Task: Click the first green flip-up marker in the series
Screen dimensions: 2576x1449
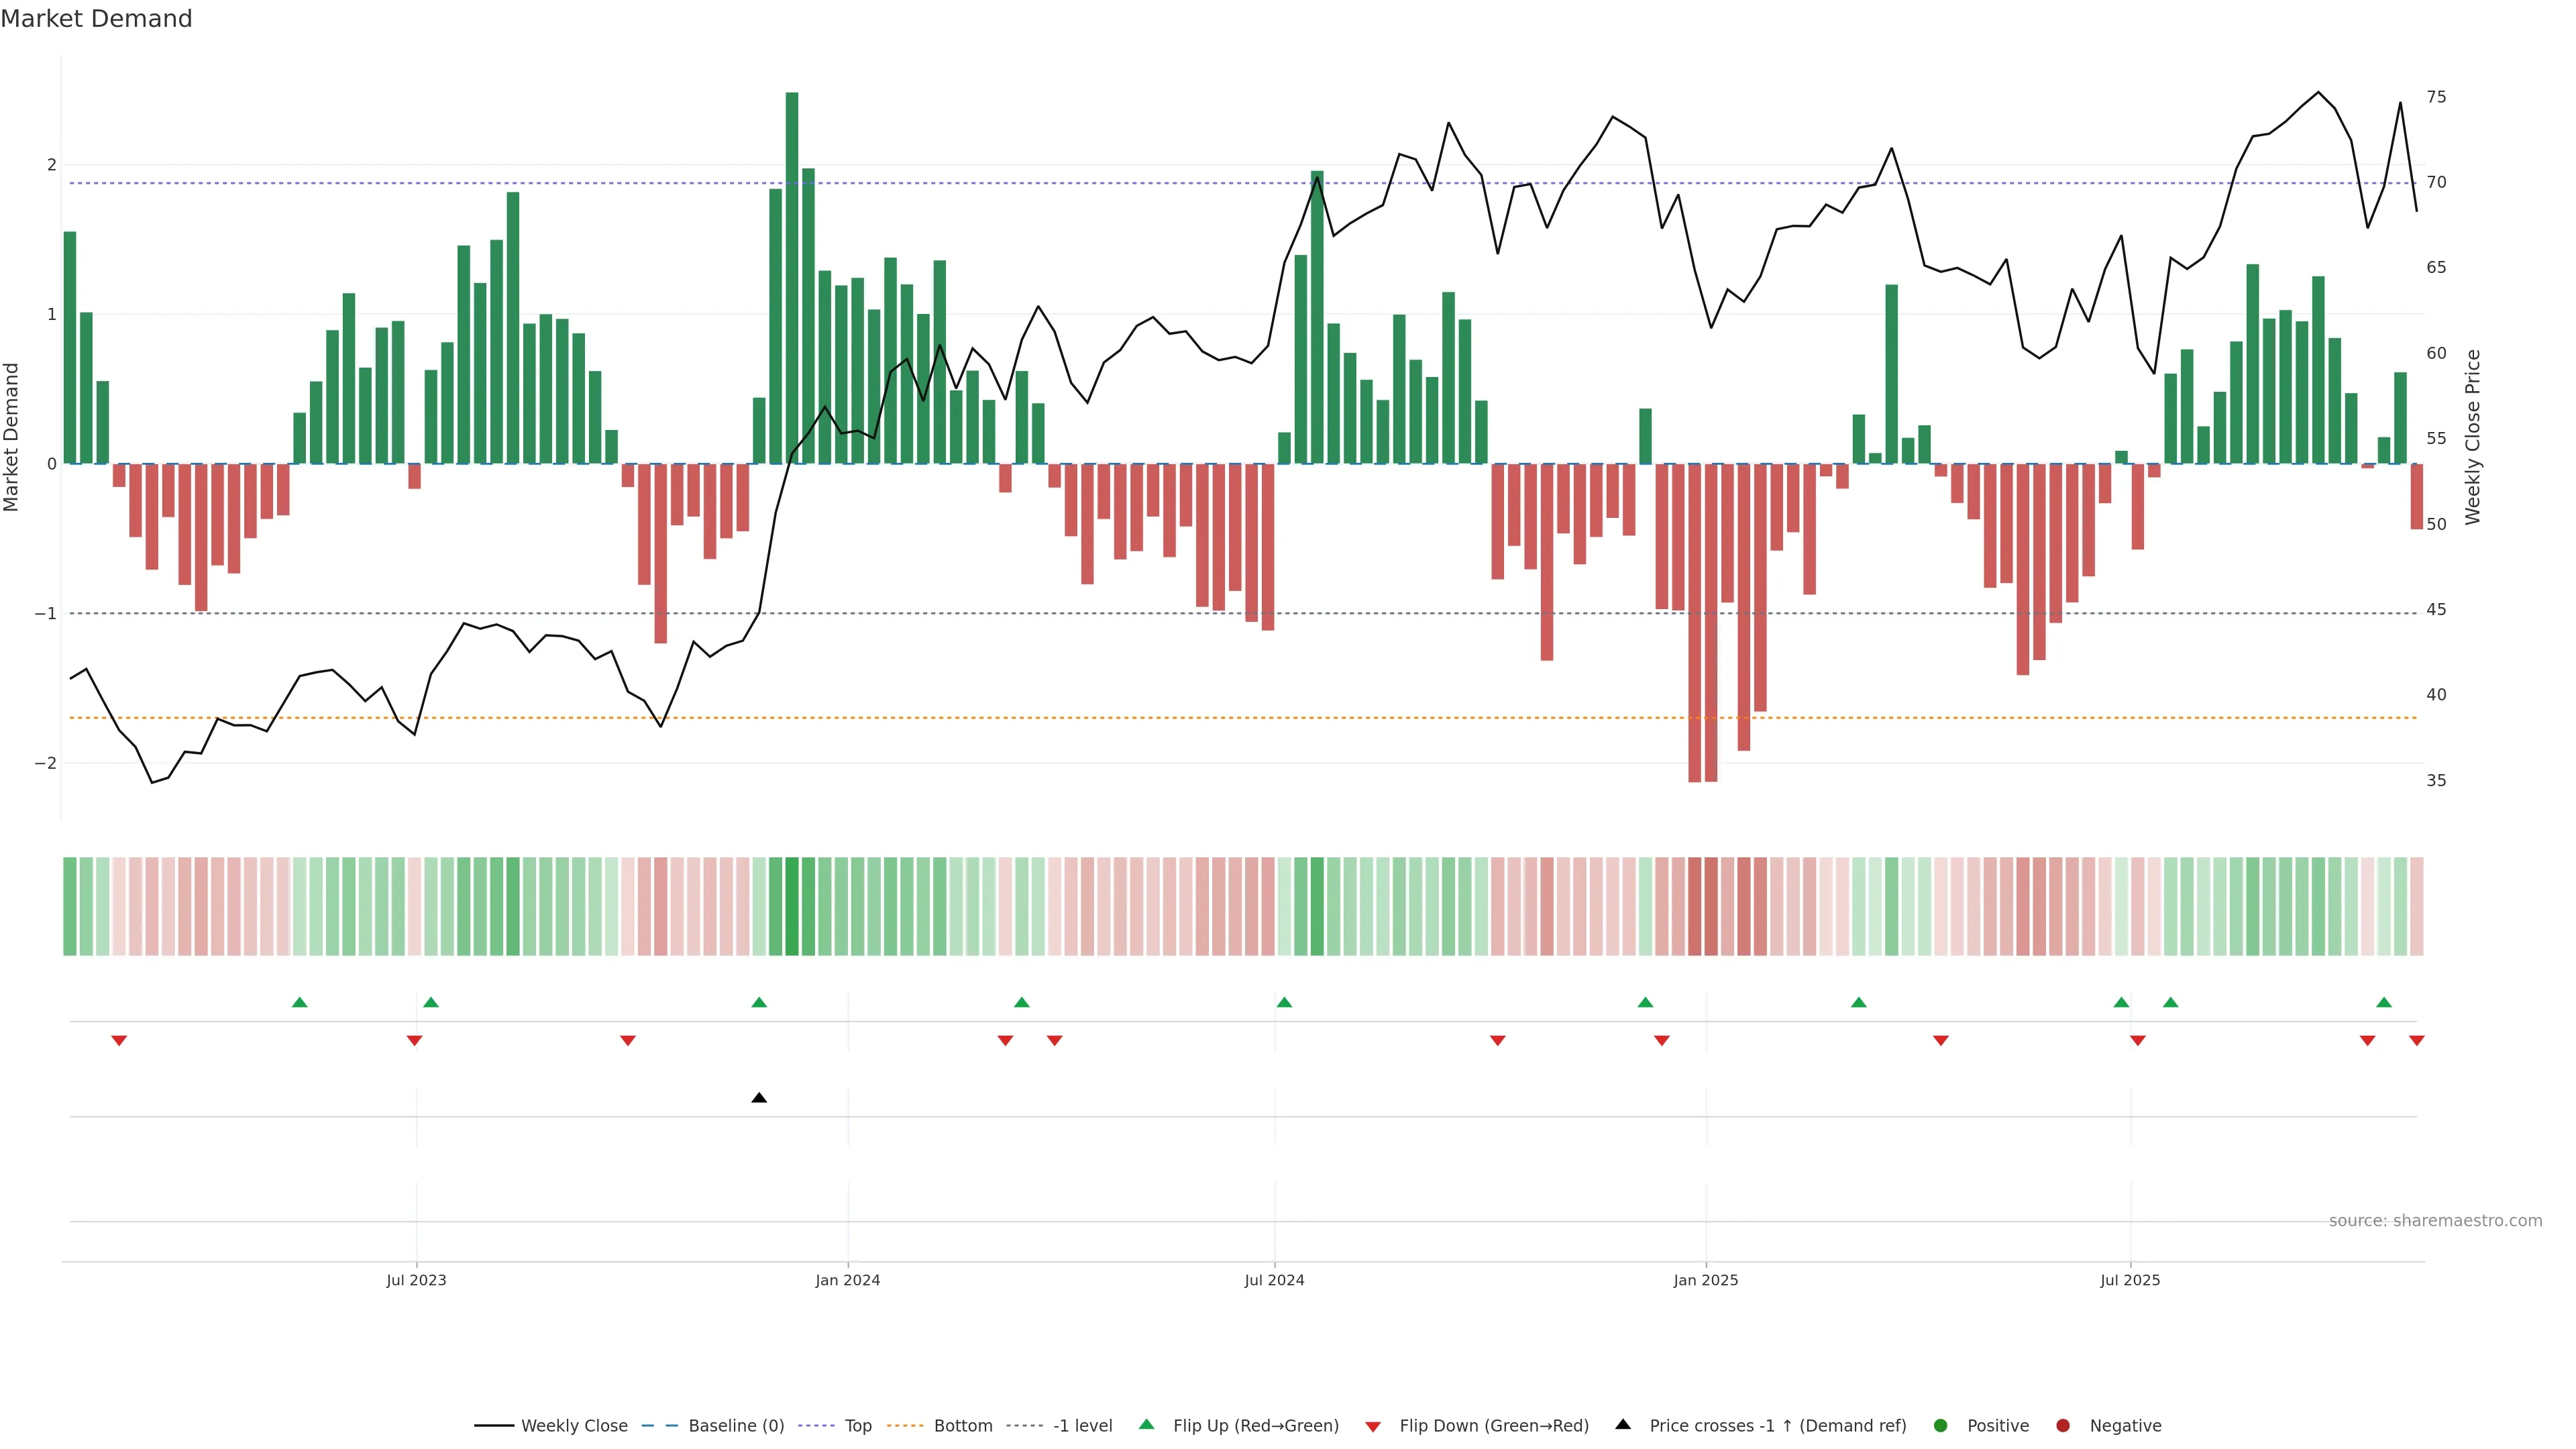Action: pos(299,1002)
